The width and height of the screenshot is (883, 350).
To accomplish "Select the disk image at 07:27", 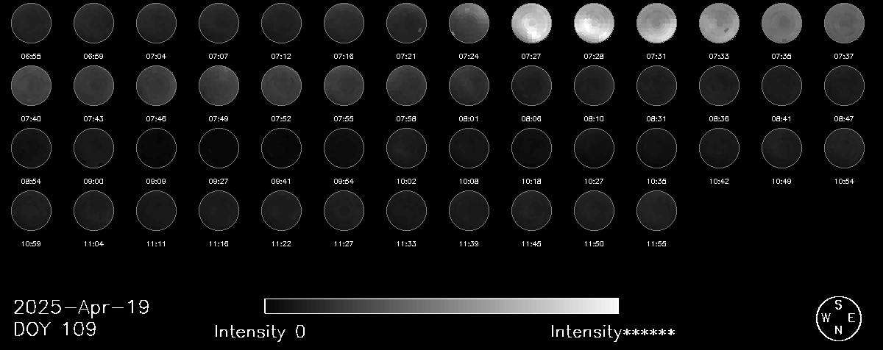I will pyautogui.click(x=532, y=23).
